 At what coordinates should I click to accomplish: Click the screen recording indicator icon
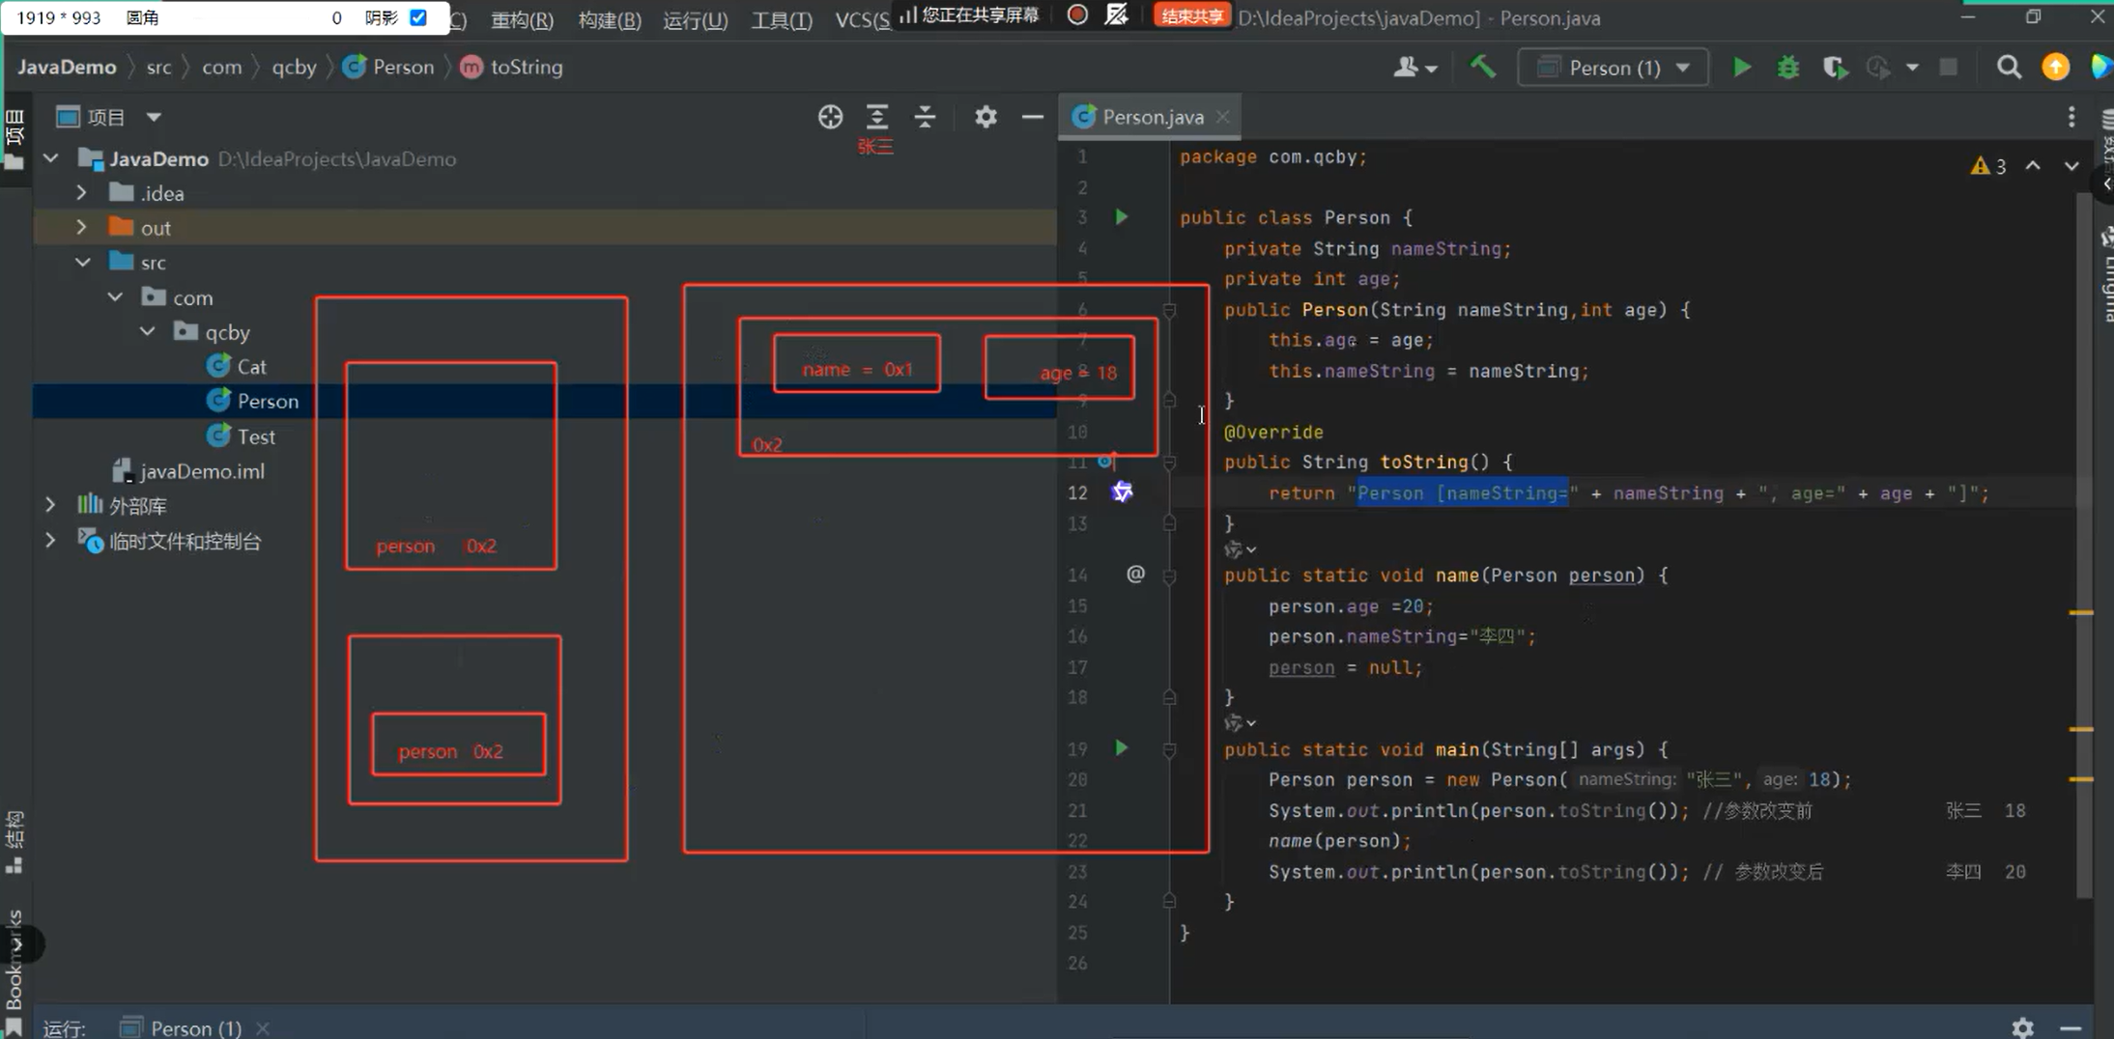click(x=1077, y=15)
